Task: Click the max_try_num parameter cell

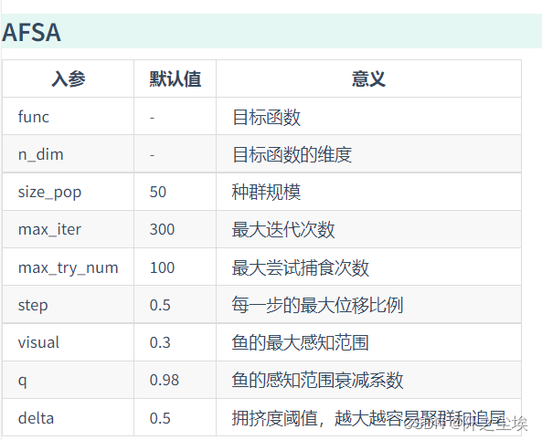Action: pyautogui.click(x=69, y=267)
